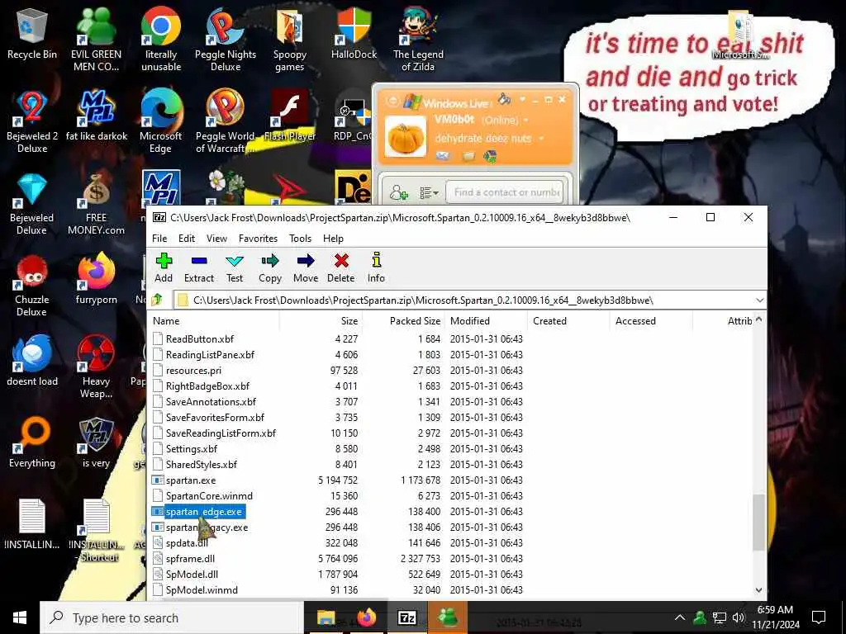
Task: Expand the Online status dropdown in Messenger
Action: 525,121
